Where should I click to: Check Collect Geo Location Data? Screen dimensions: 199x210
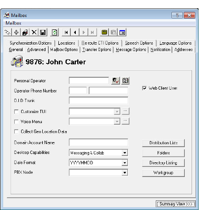pyautogui.click(x=16, y=131)
